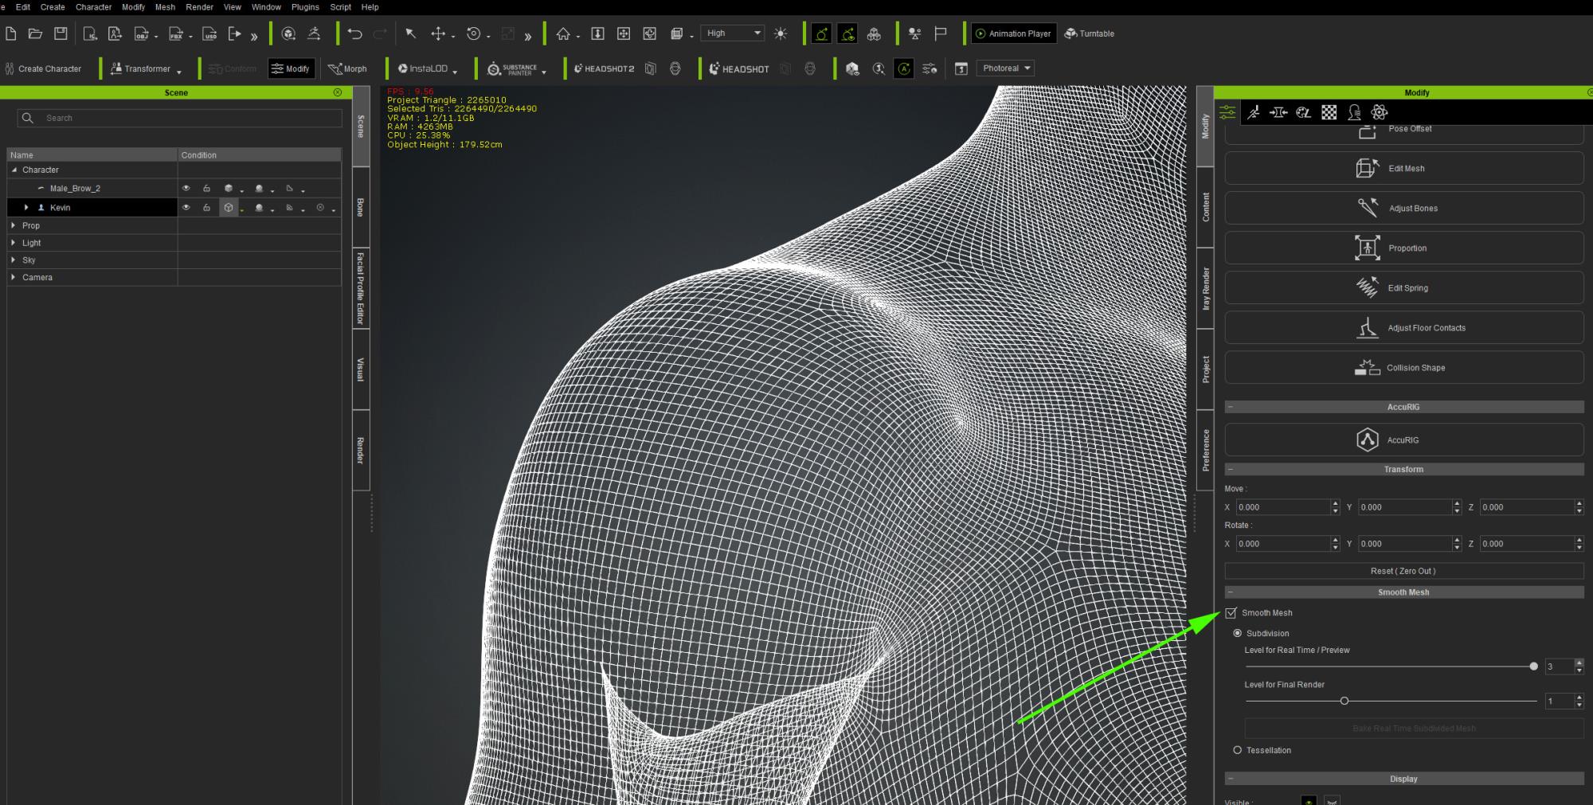Image resolution: width=1593 pixels, height=805 pixels.
Task: Open the Character menu
Action: [93, 7]
